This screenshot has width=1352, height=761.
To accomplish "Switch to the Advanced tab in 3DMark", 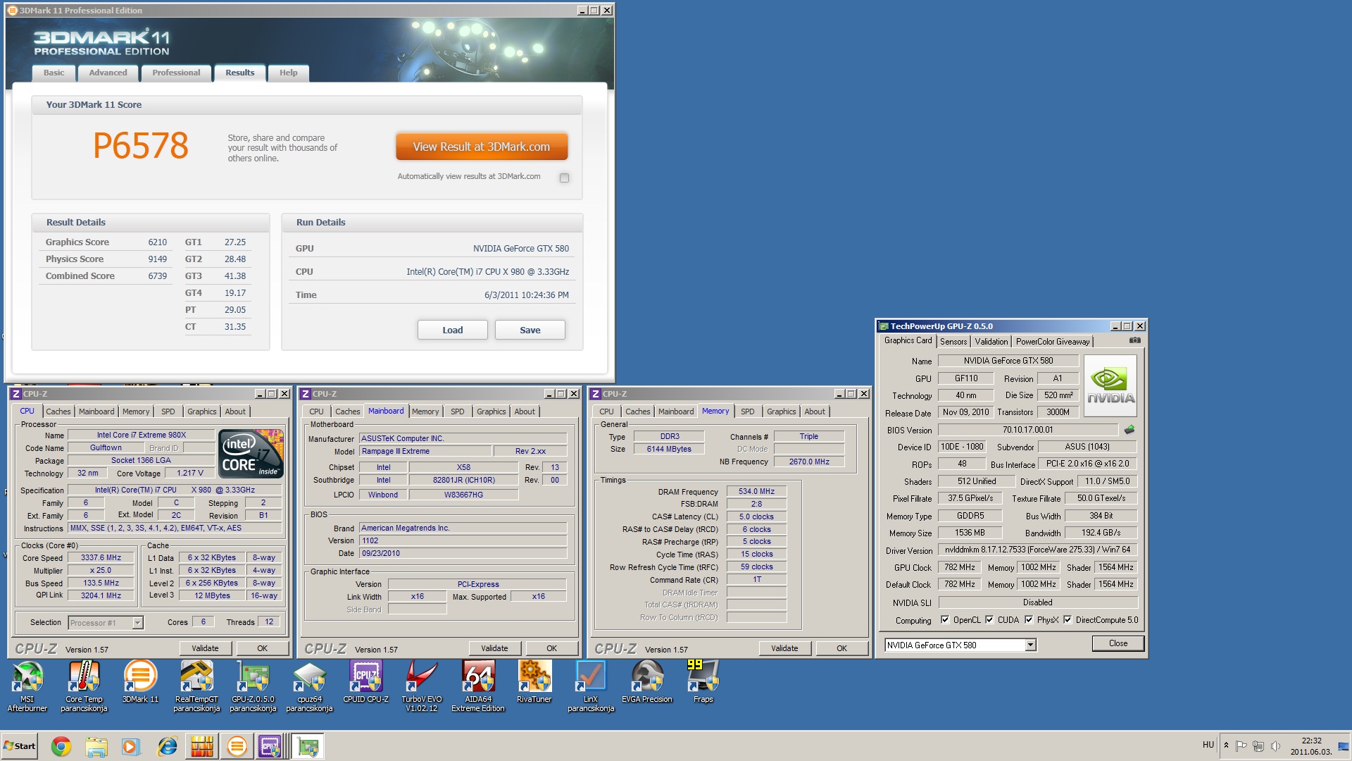I will tap(108, 73).
